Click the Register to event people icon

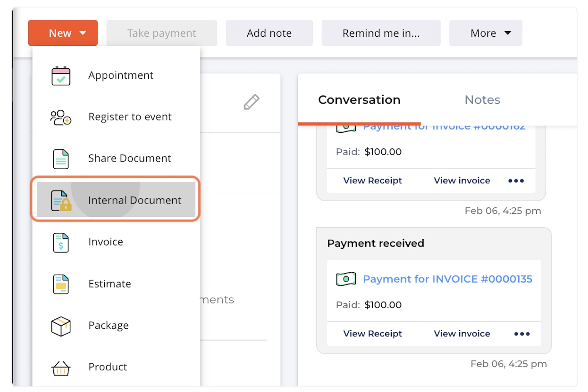61,116
